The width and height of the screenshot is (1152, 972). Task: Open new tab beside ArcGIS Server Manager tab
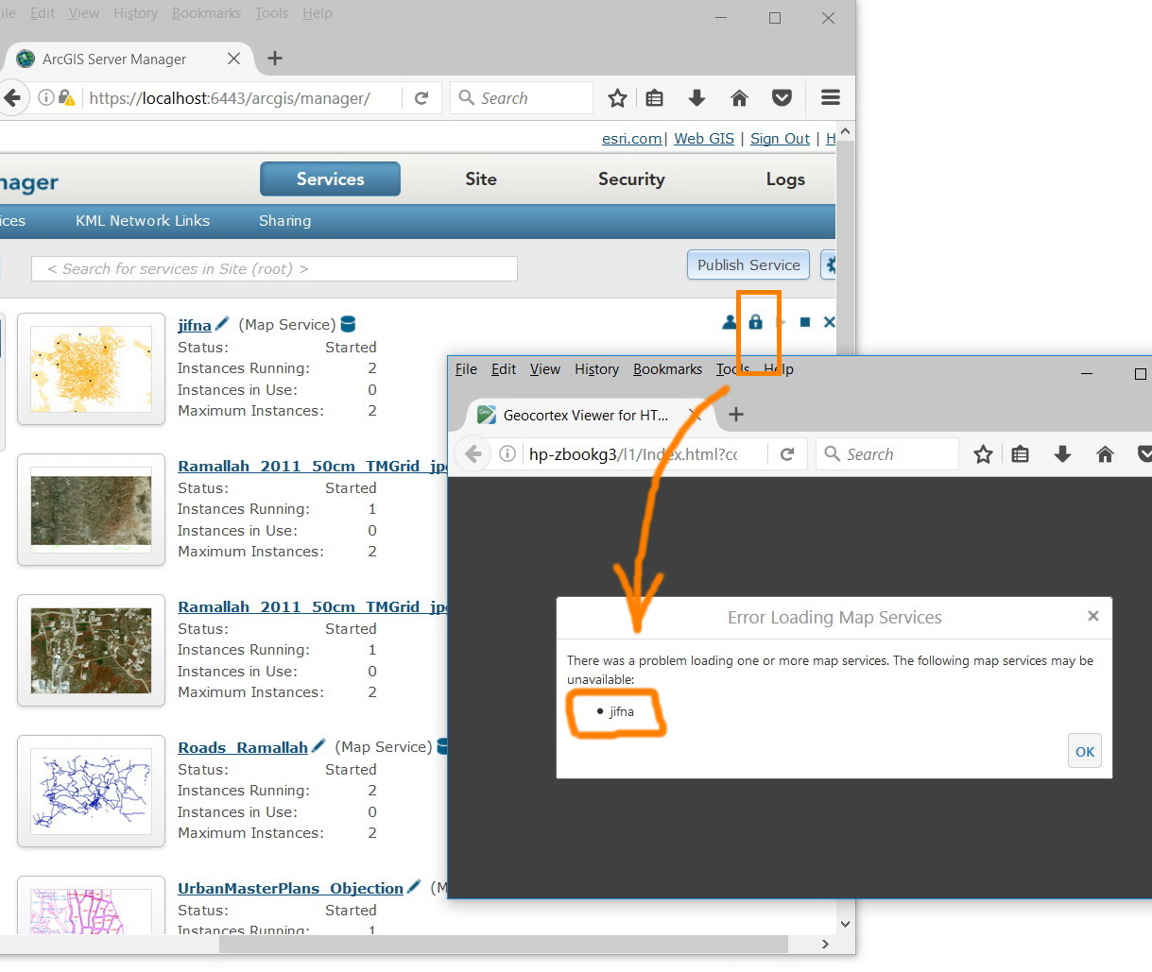tap(275, 59)
